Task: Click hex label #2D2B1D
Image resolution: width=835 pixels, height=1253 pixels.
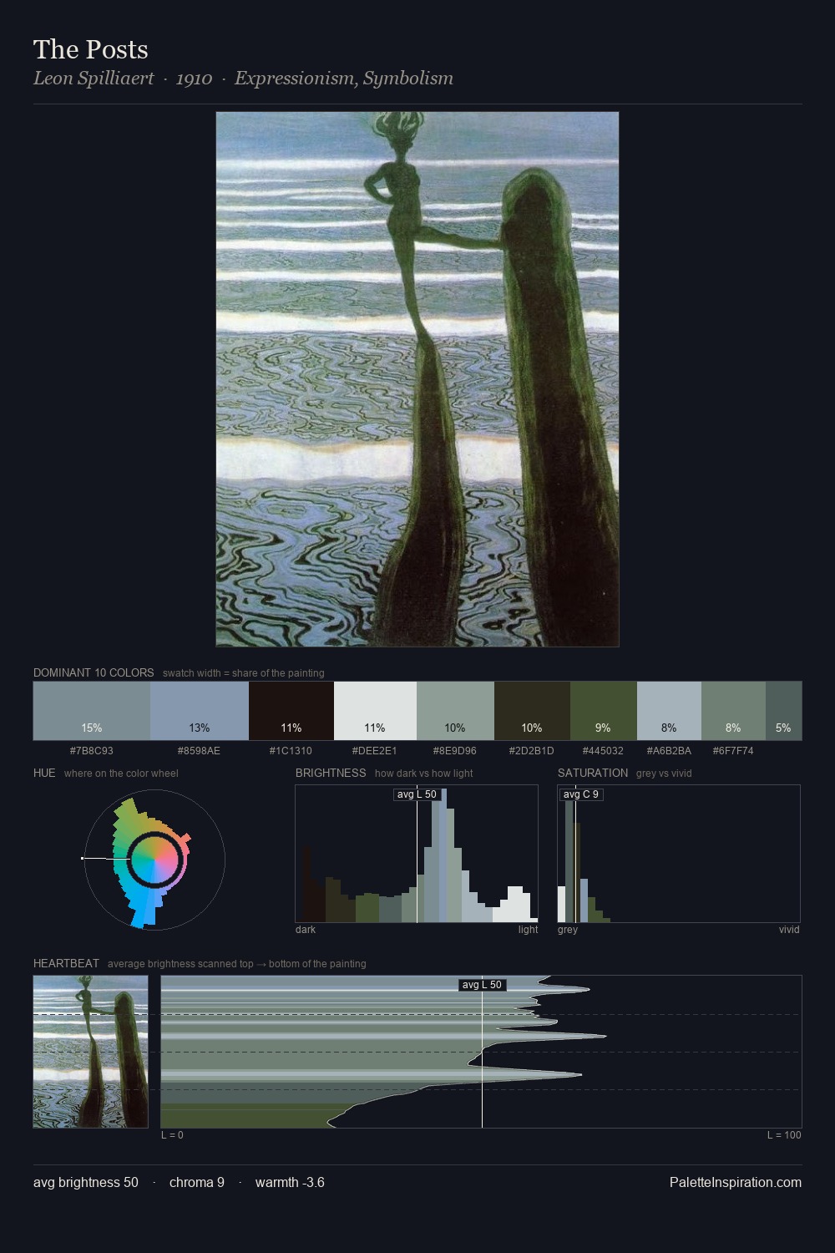Action: pos(532,751)
